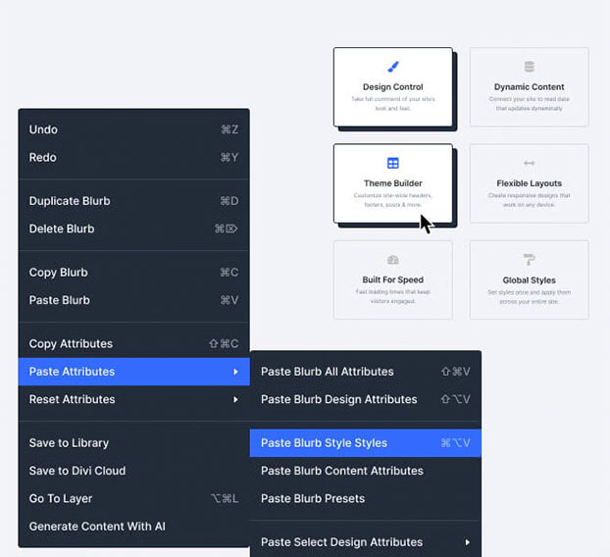Click the Theme Builder layout icon
This screenshot has height=557, width=610.
(x=393, y=163)
